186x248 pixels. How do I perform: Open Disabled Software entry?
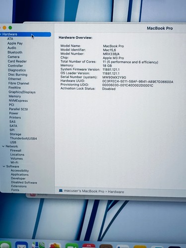tap(24, 183)
